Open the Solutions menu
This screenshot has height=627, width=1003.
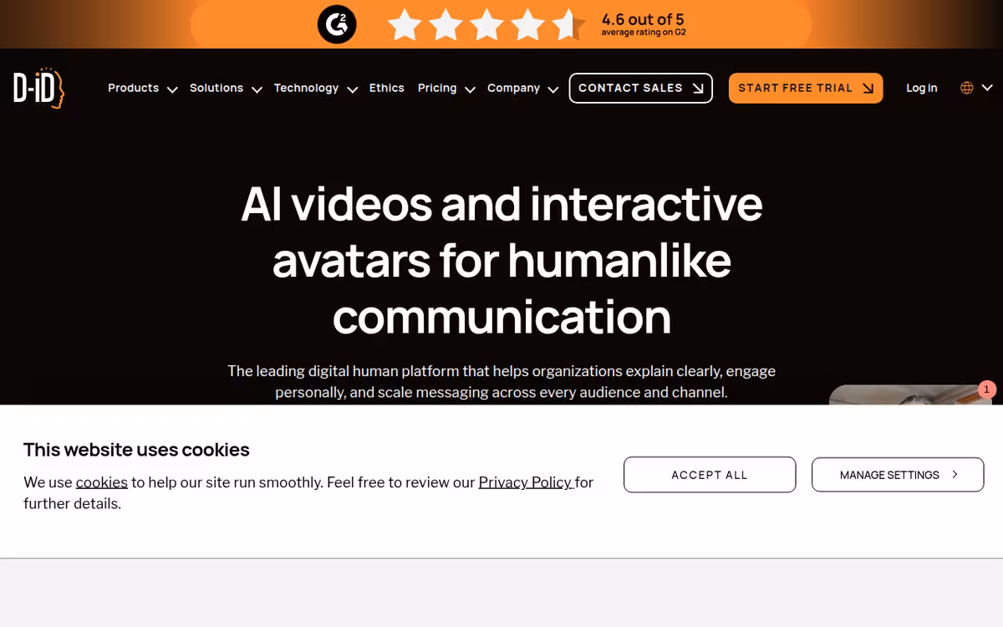point(216,88)
